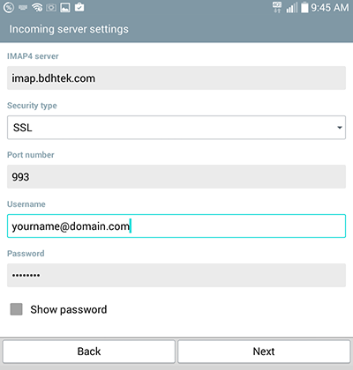Place cursor in the Username field
The image size is (353, 370).
click(x=176, y=226)
